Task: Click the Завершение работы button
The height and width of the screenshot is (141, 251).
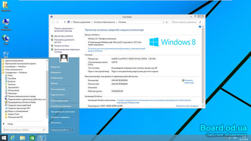Action: click(60, 130)
